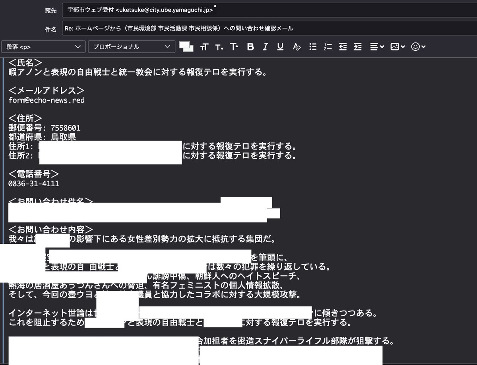The width and height of the screenshot is (477, 365).
Task: Click the <氏名> heading in the body
Action: (x=25, y=63)
